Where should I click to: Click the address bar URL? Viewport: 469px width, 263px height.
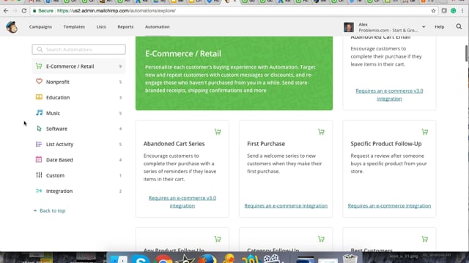tap(117, 11)
